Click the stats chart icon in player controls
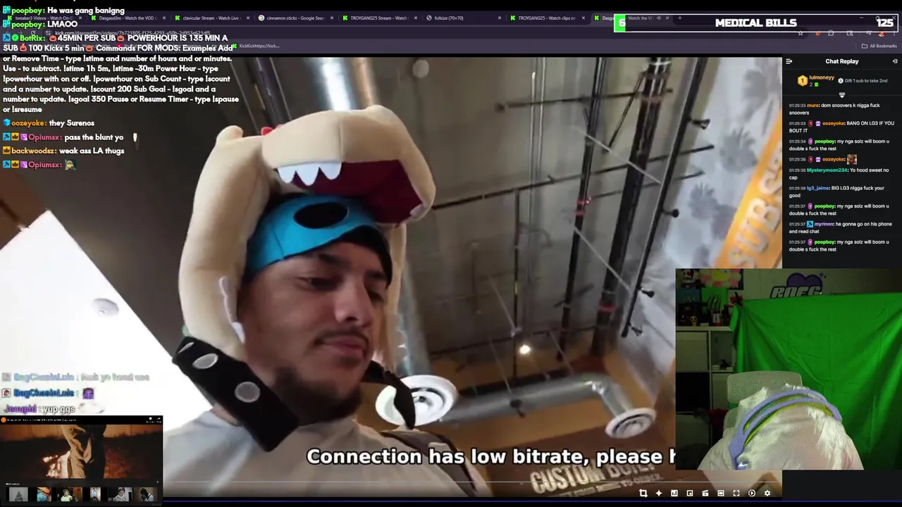This screenshot has height=507, width=902. tap(674, 493)
